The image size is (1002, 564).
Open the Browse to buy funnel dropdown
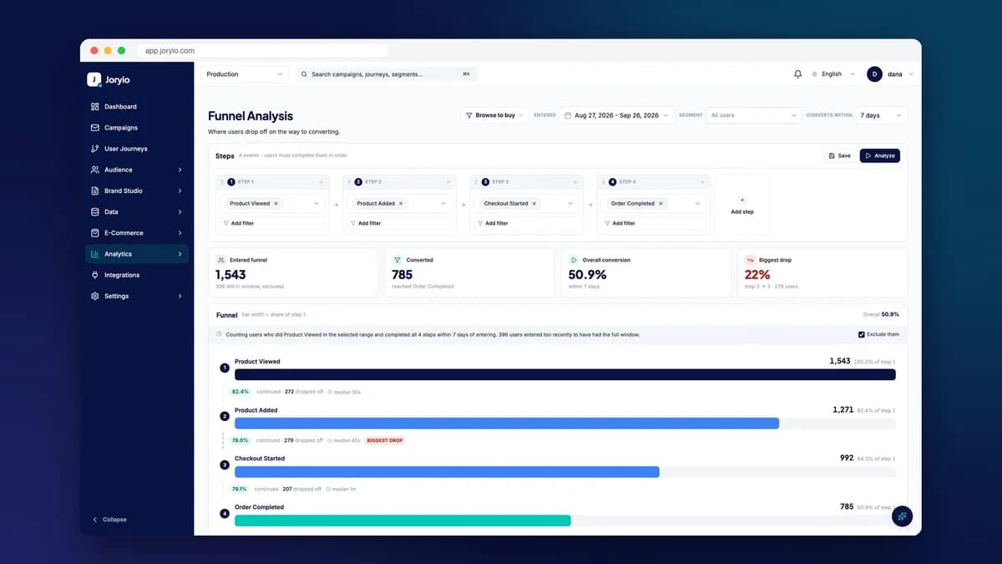pos(494,115)
